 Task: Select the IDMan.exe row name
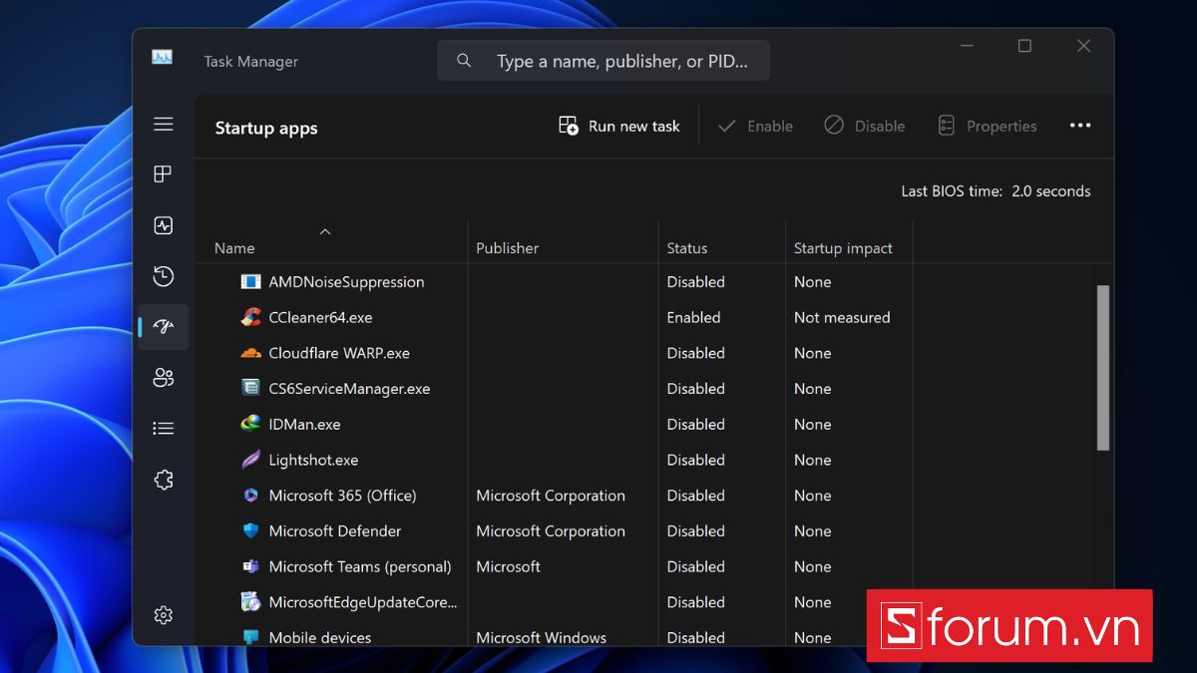point(304,424)
